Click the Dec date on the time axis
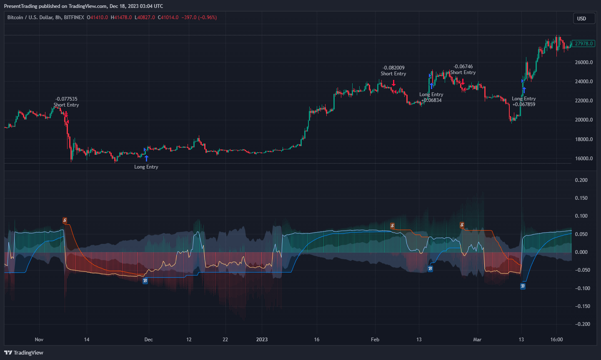Viewport: 601px width, 360px height. 148,340
